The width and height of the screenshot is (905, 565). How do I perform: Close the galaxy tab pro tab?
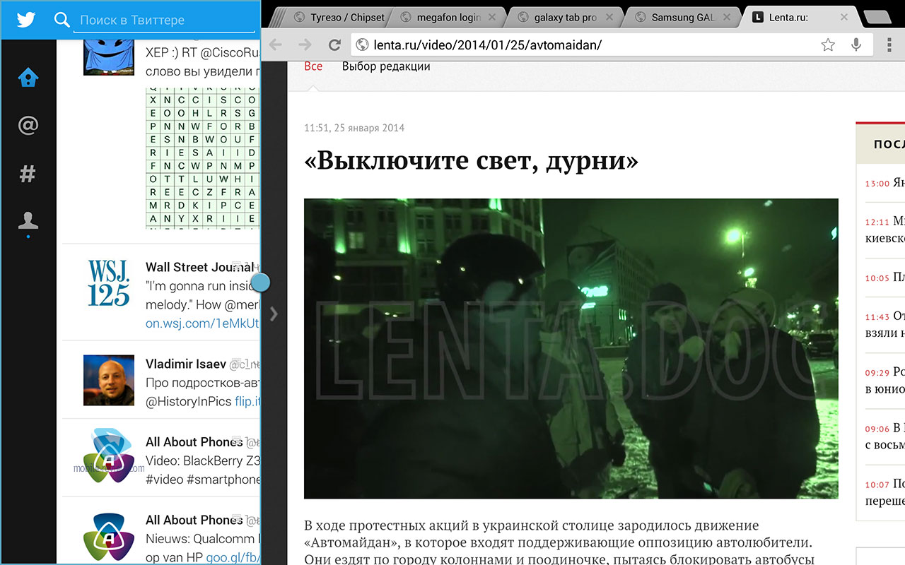610,17
